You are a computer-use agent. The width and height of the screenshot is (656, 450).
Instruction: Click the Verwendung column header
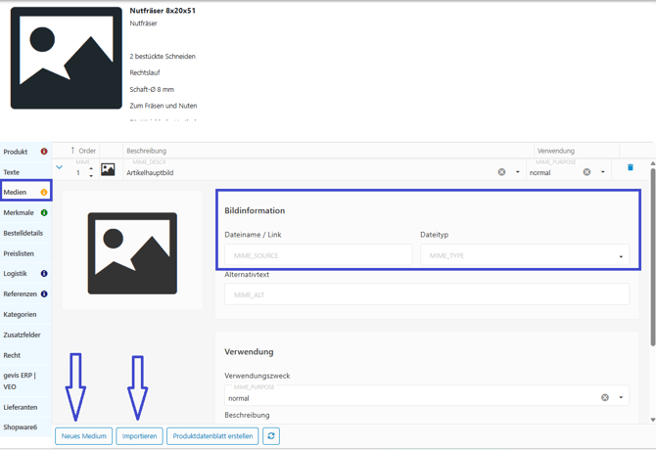(x=555, y=151)
